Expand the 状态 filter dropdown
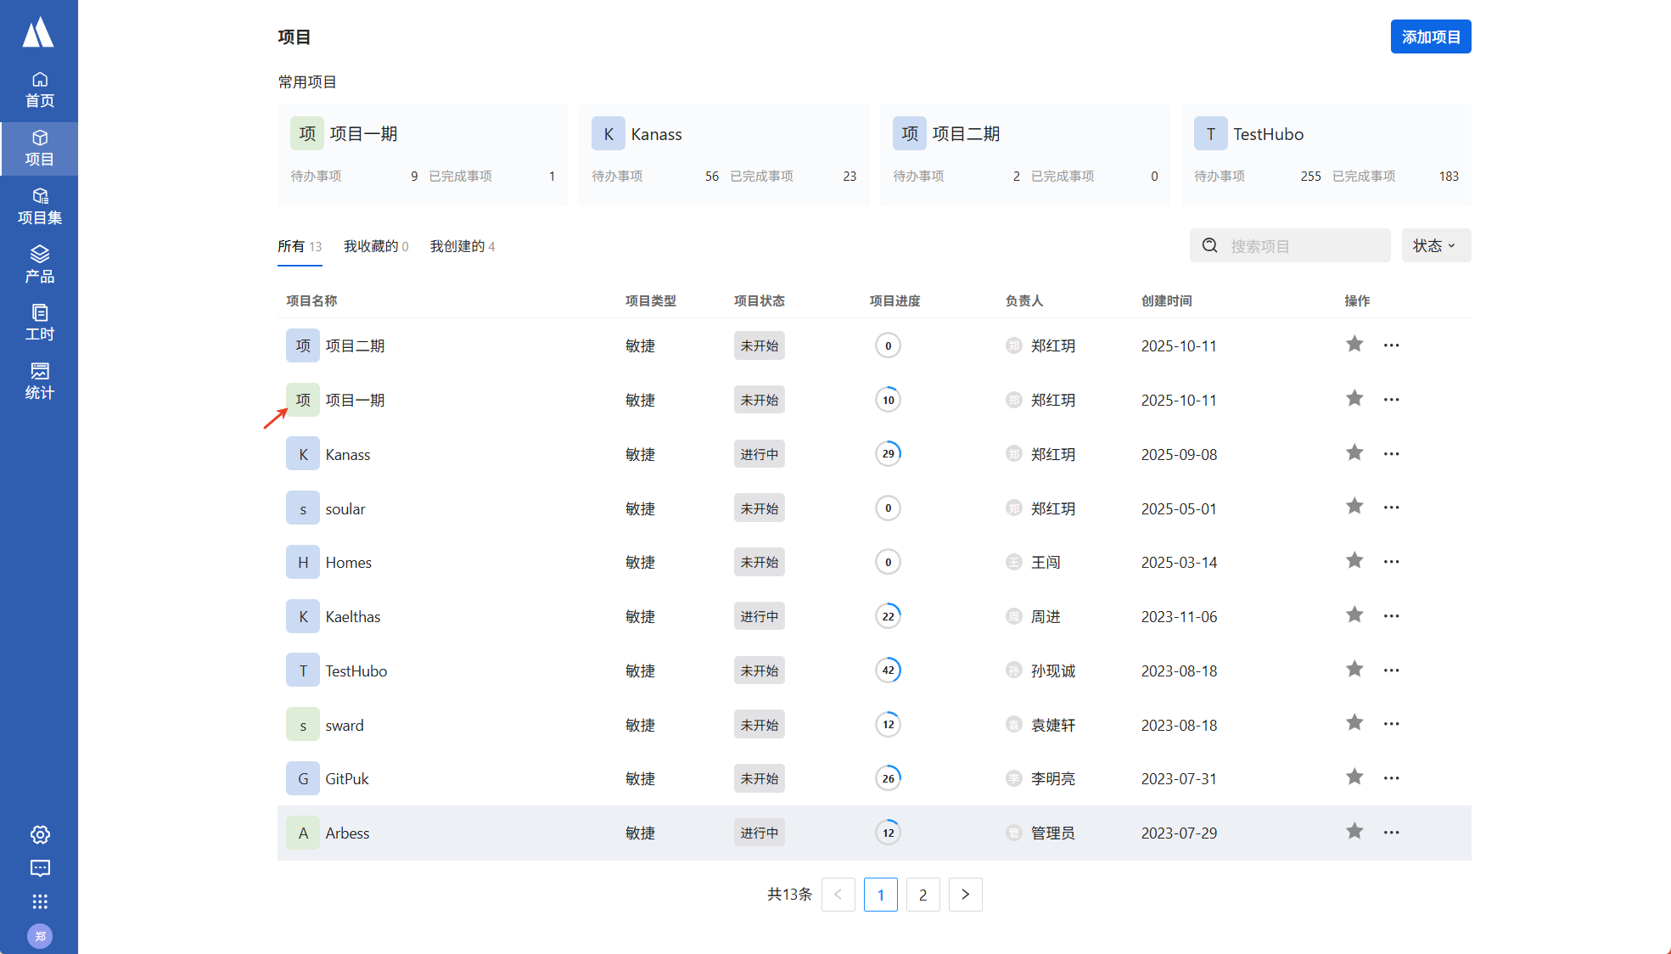This screenshot has width=1671, height=954. pos(1435,245)
